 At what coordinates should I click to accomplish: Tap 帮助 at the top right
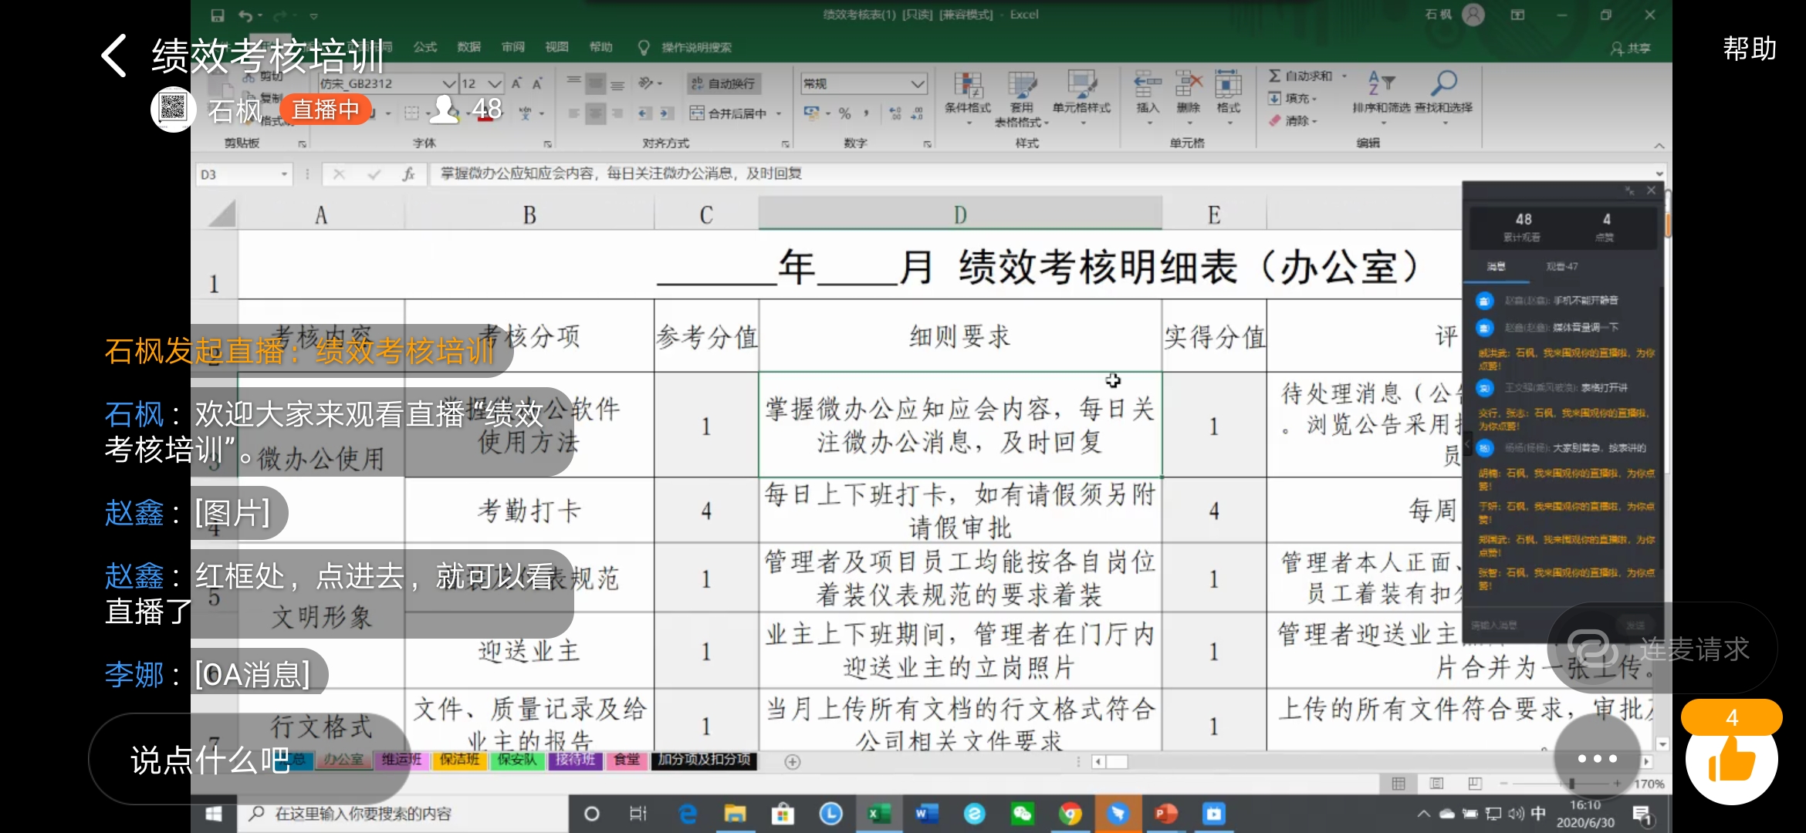[x=1749, y=49]
